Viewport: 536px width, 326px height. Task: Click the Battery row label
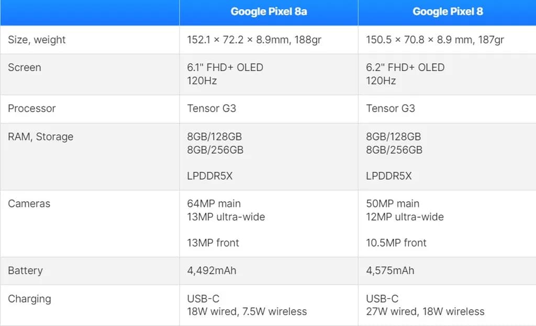tap(25, 271)
